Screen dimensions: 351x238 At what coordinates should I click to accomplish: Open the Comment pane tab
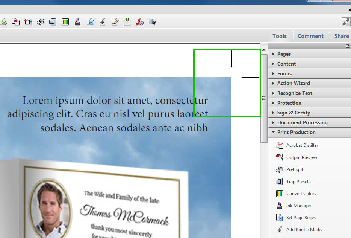(x=310, y=36)
